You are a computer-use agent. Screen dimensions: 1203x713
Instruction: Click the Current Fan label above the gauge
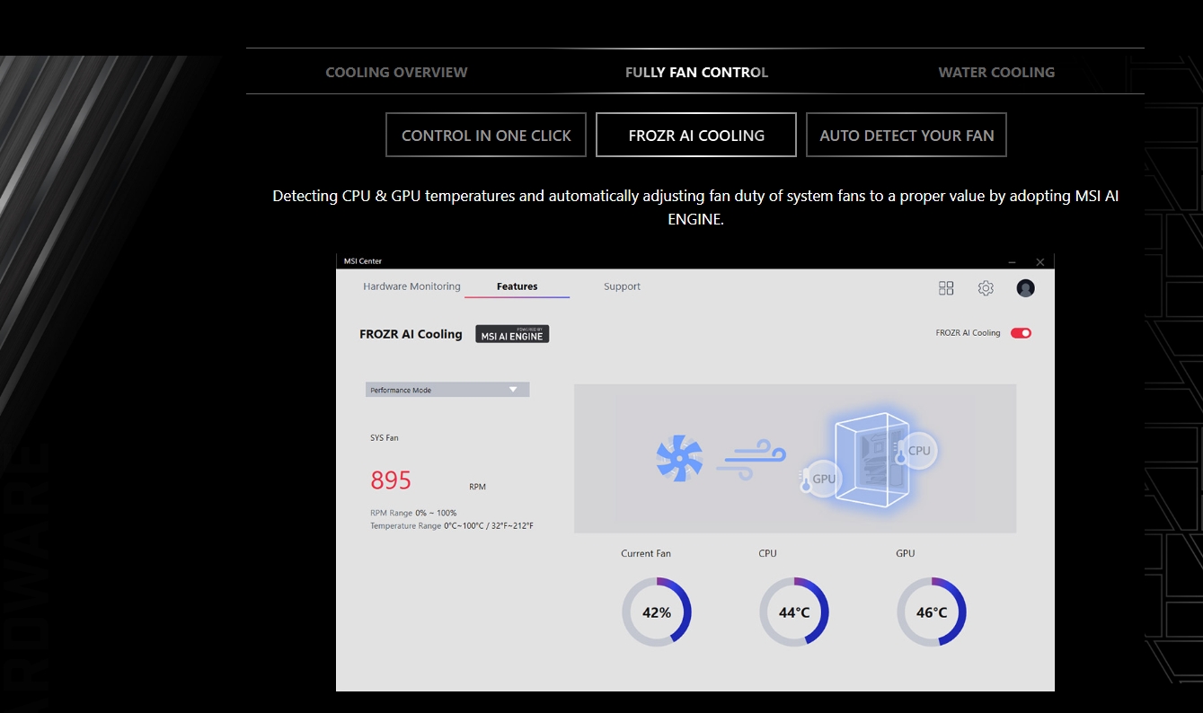click(x=646, y=553)
